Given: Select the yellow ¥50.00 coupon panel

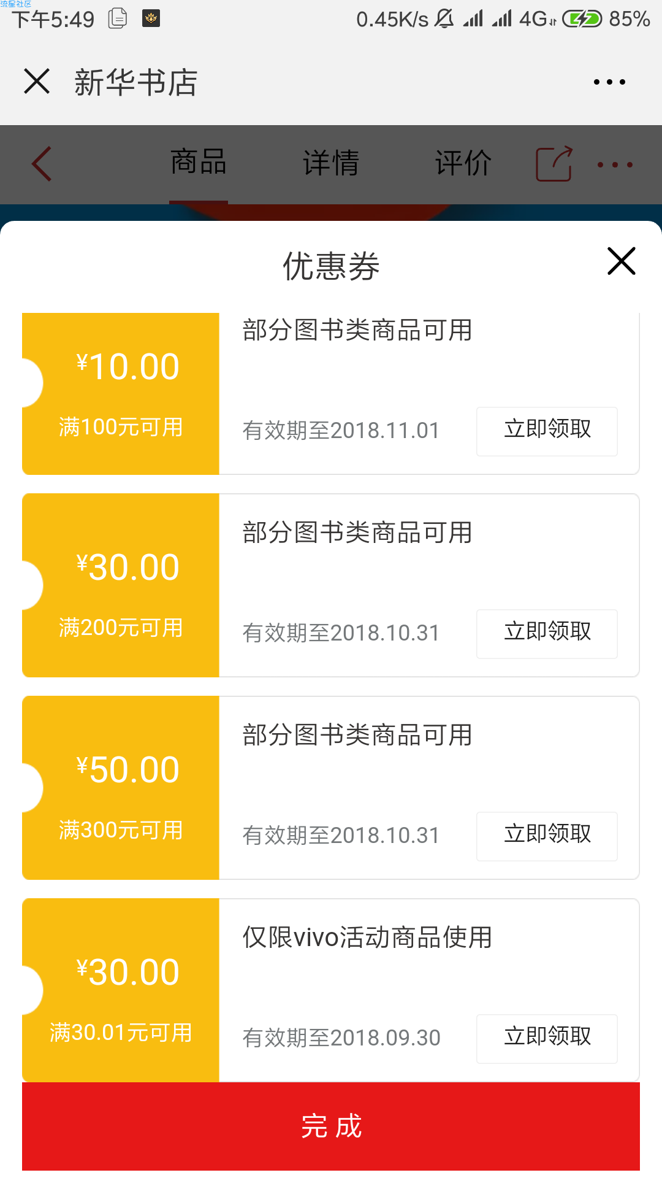Looking at the screenshot, I should pyautogui.click(x=121, y=788).
